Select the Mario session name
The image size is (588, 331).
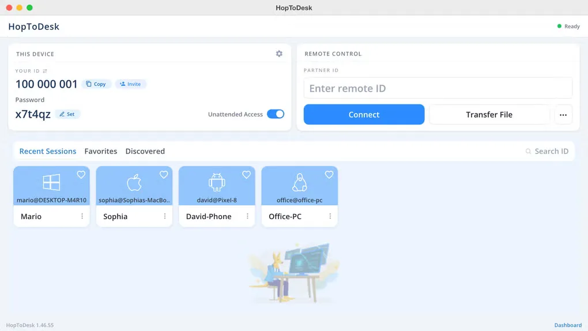(31, 217)
